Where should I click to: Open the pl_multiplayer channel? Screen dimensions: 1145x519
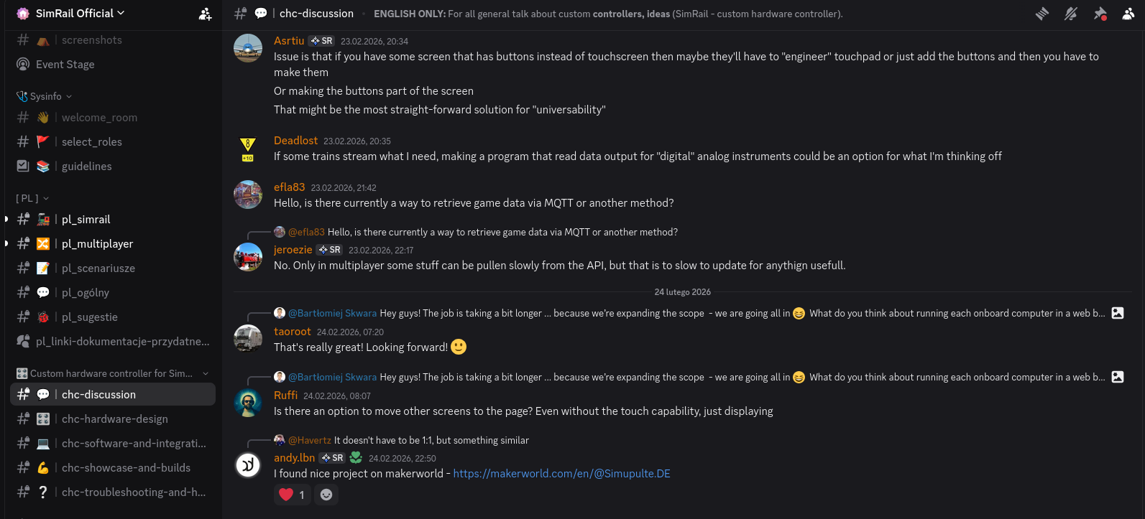click(97, 244)
